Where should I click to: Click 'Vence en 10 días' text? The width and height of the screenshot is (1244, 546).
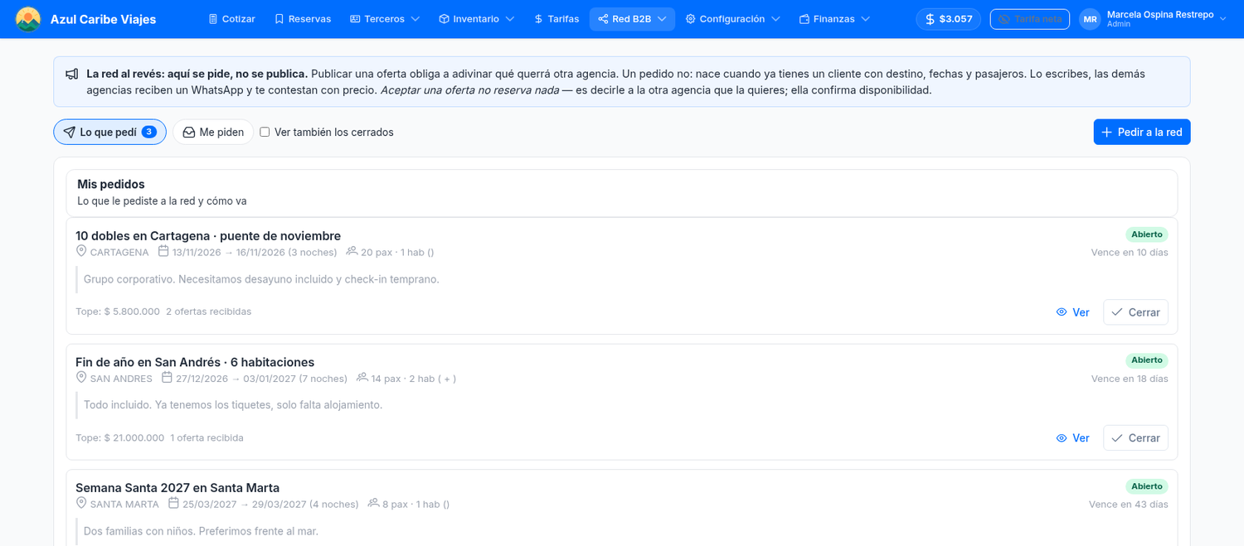[x=1130, y=252]
